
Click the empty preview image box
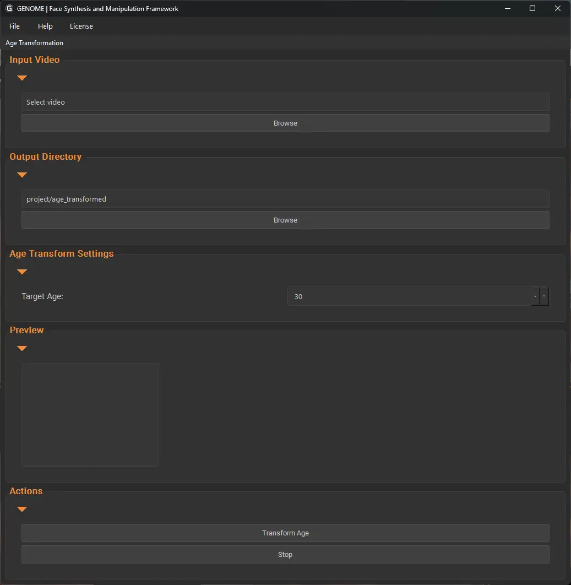90,414
